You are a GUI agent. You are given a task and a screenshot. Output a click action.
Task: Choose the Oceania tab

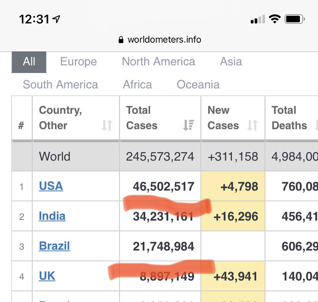pos(198,85)
